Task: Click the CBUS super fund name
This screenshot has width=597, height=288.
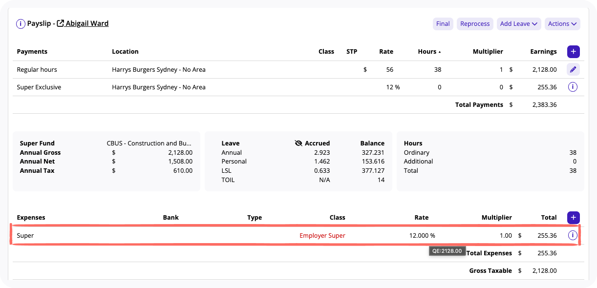Action: pos(149,143)
